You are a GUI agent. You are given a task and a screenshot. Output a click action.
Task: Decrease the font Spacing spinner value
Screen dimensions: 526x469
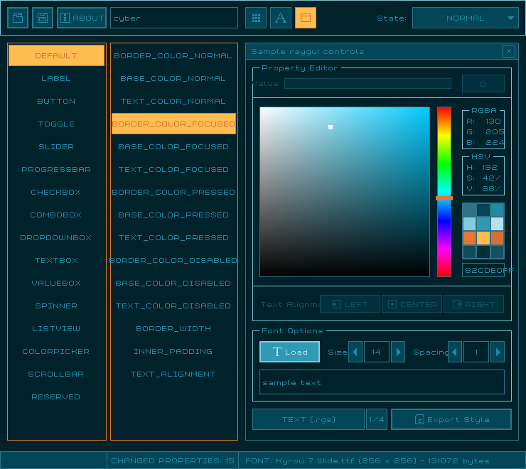[x=455, y=352]
